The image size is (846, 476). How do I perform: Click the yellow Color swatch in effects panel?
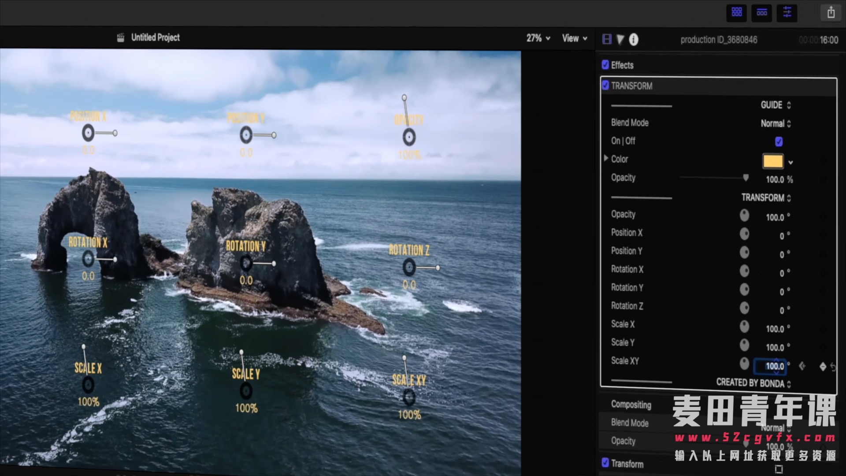pos(773,161)
